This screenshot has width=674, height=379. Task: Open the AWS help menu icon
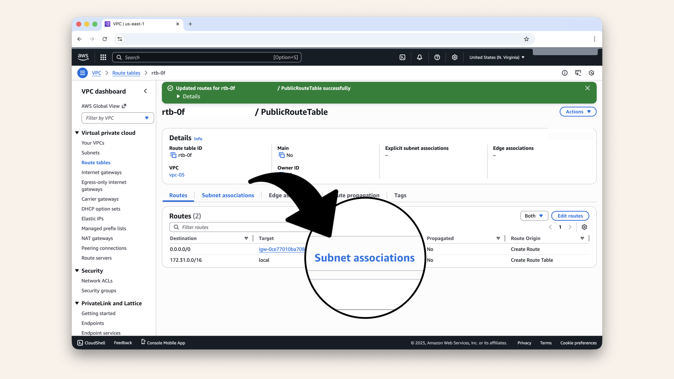tap(437, 57)
